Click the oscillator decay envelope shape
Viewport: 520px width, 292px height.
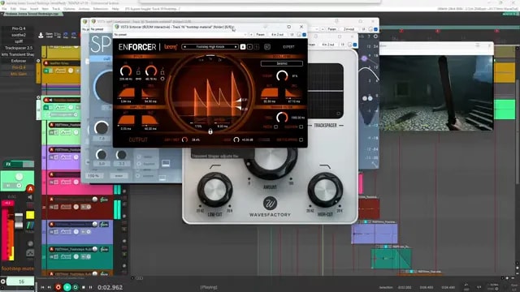(293, 92)
